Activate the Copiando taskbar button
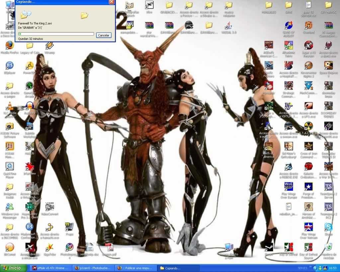 pos(178,268)
